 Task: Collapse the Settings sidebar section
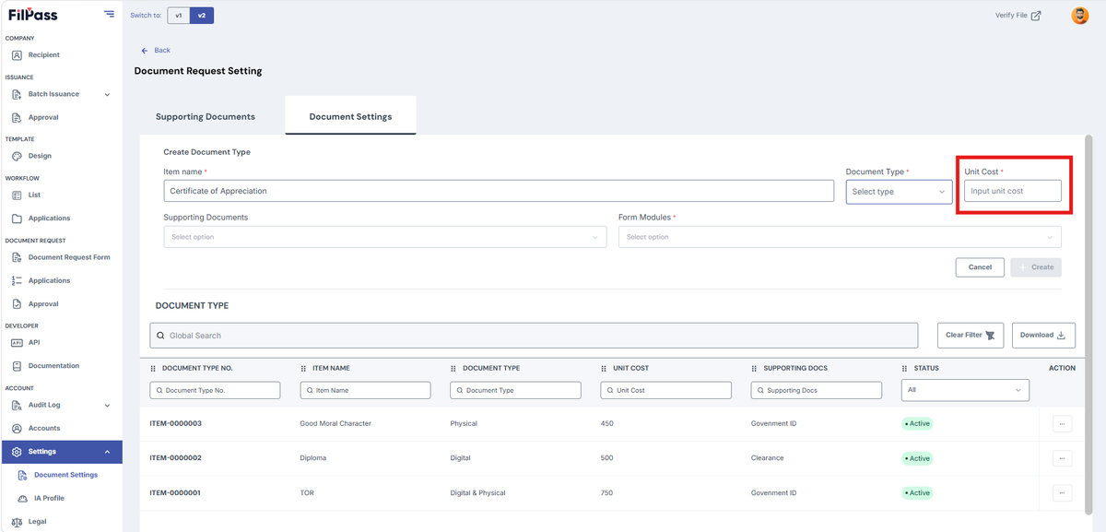point(107,452)
